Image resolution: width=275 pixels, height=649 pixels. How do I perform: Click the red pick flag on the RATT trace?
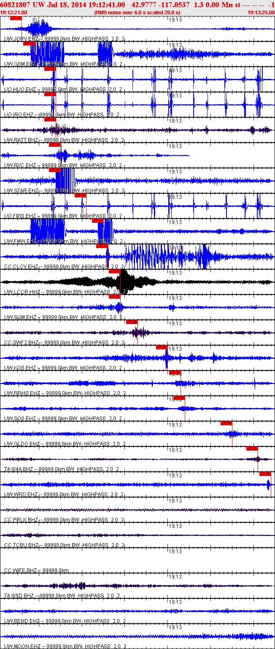50,119
